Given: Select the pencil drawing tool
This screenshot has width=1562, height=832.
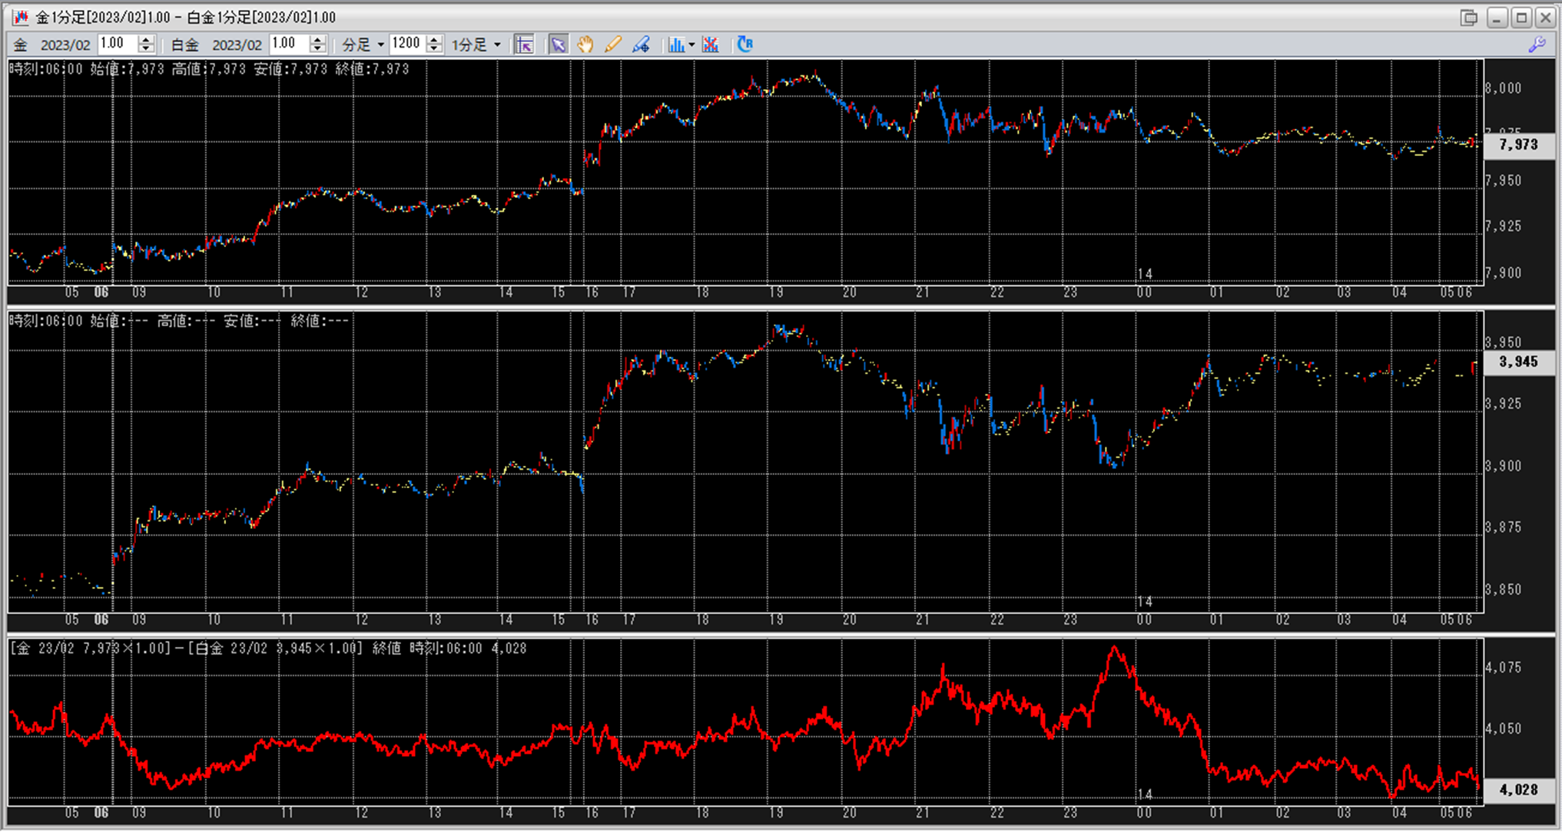Looking at the screenshot, I should coord(612,45).
